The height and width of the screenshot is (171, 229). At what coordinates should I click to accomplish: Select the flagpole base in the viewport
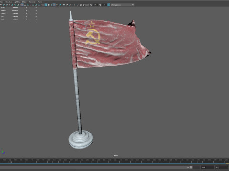(x=81, y=140)
